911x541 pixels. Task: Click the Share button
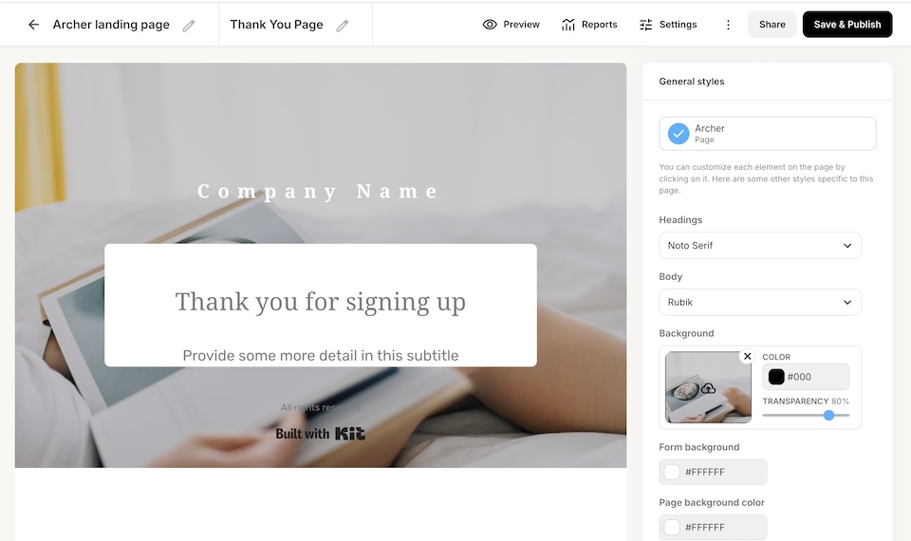click(772, 25)
